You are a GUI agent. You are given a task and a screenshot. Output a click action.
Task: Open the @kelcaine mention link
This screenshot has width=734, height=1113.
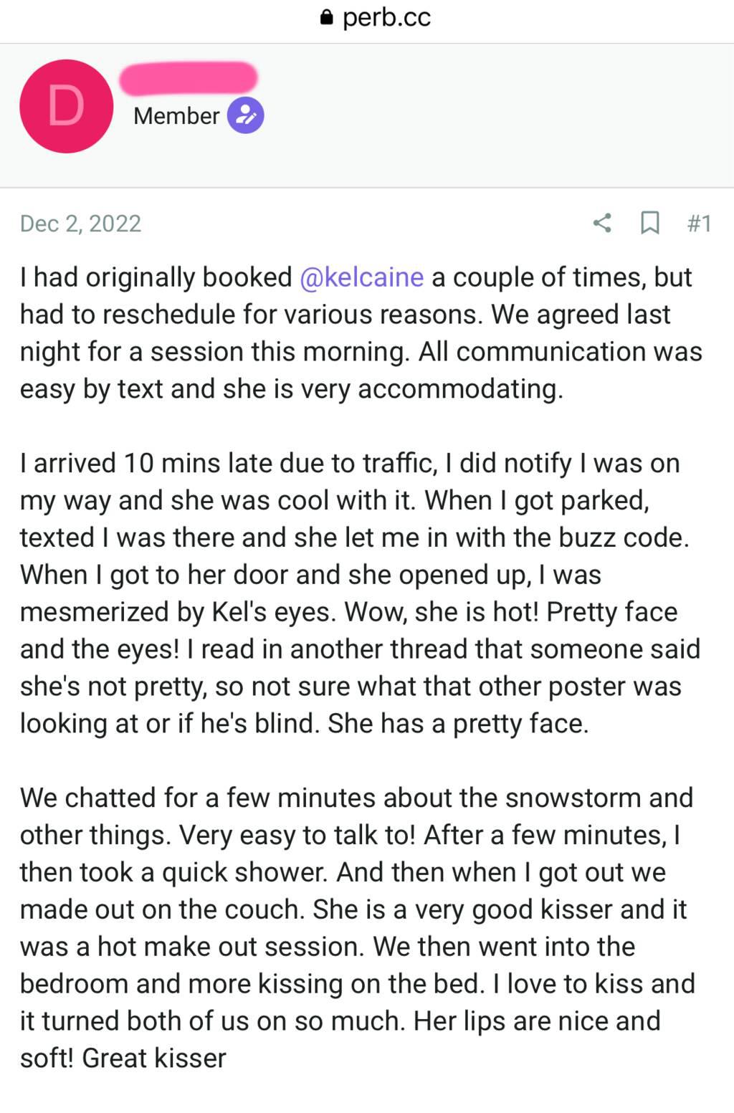click(362, 277)
